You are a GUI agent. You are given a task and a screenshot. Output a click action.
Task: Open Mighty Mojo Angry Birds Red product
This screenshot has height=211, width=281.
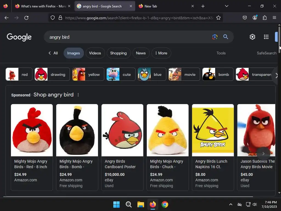pyautogui.click(x=32, y=147)
